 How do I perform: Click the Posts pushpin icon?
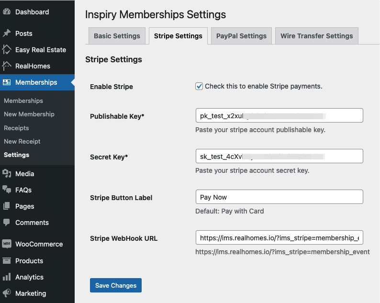[x=7, y=33]
